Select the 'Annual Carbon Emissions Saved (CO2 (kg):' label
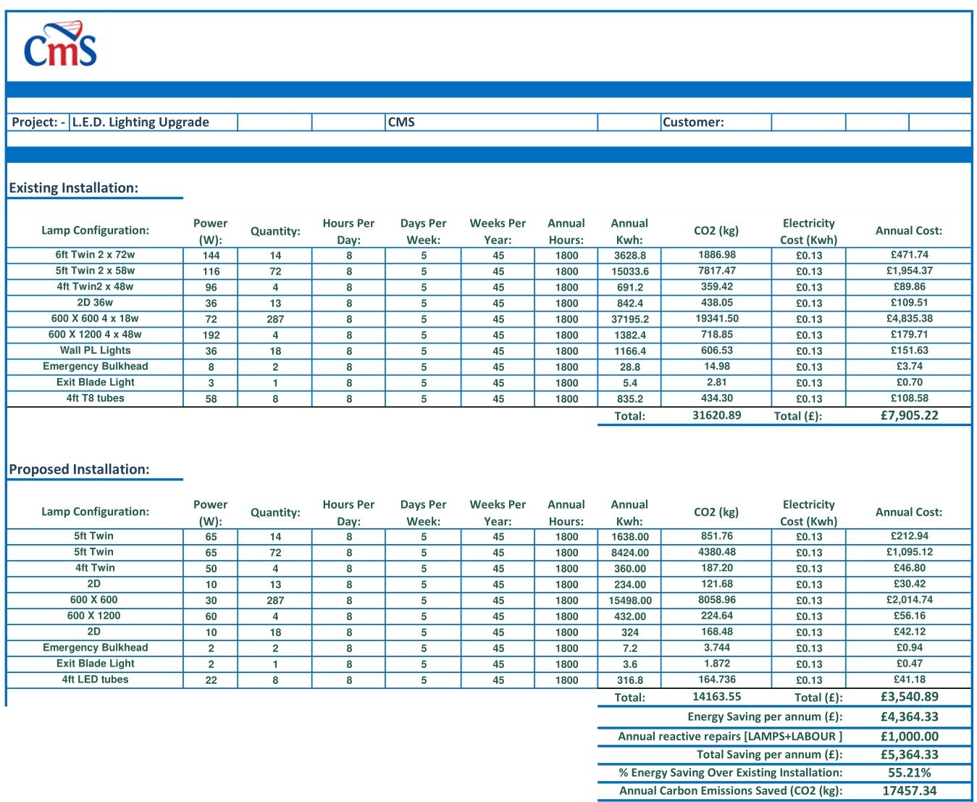Viewport: 977px width, 802px height. [731, 791]
